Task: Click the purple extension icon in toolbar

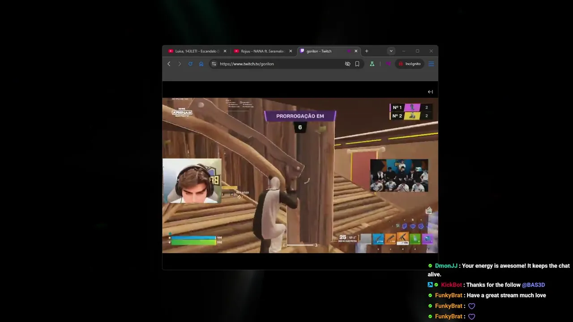Action: pos(388,64)
